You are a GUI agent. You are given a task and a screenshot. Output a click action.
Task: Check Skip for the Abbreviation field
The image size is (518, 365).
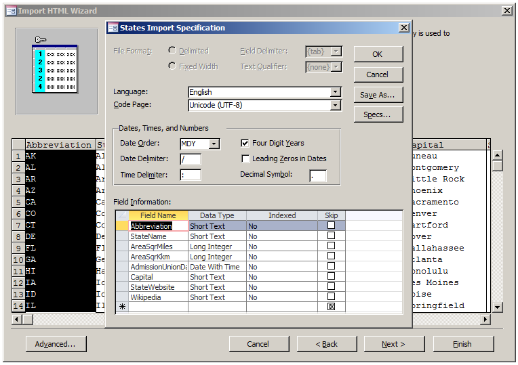tap(331, 226)
